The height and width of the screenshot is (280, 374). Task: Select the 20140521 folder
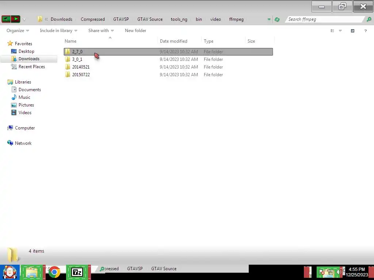point(168,67)
